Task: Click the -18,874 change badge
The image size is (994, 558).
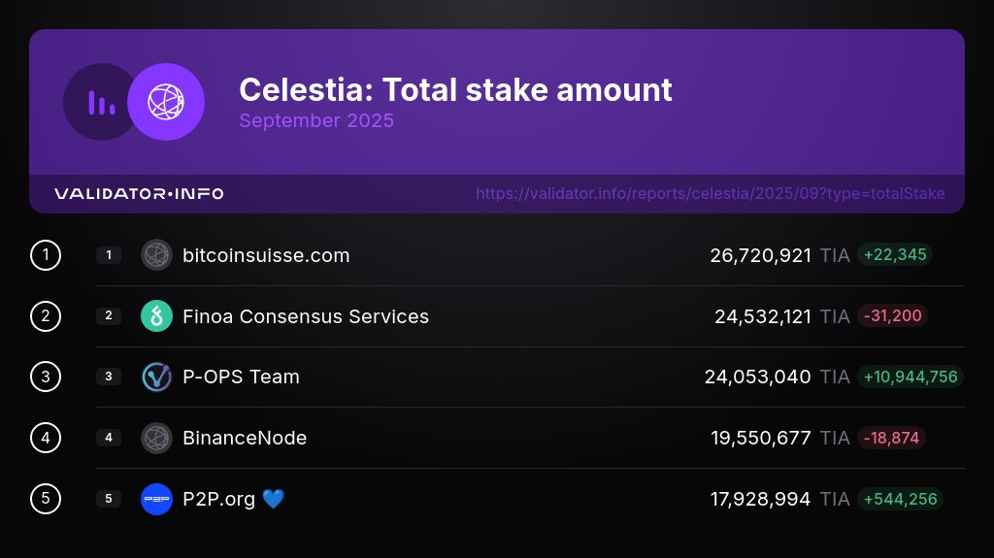Action: [892, 438]
